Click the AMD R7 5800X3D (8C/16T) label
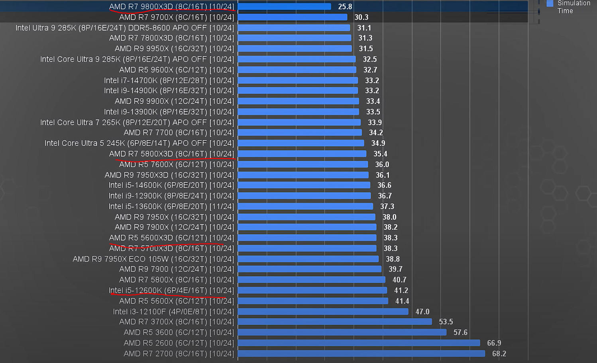This screenshot has height=363, width=597. point(172,154)
